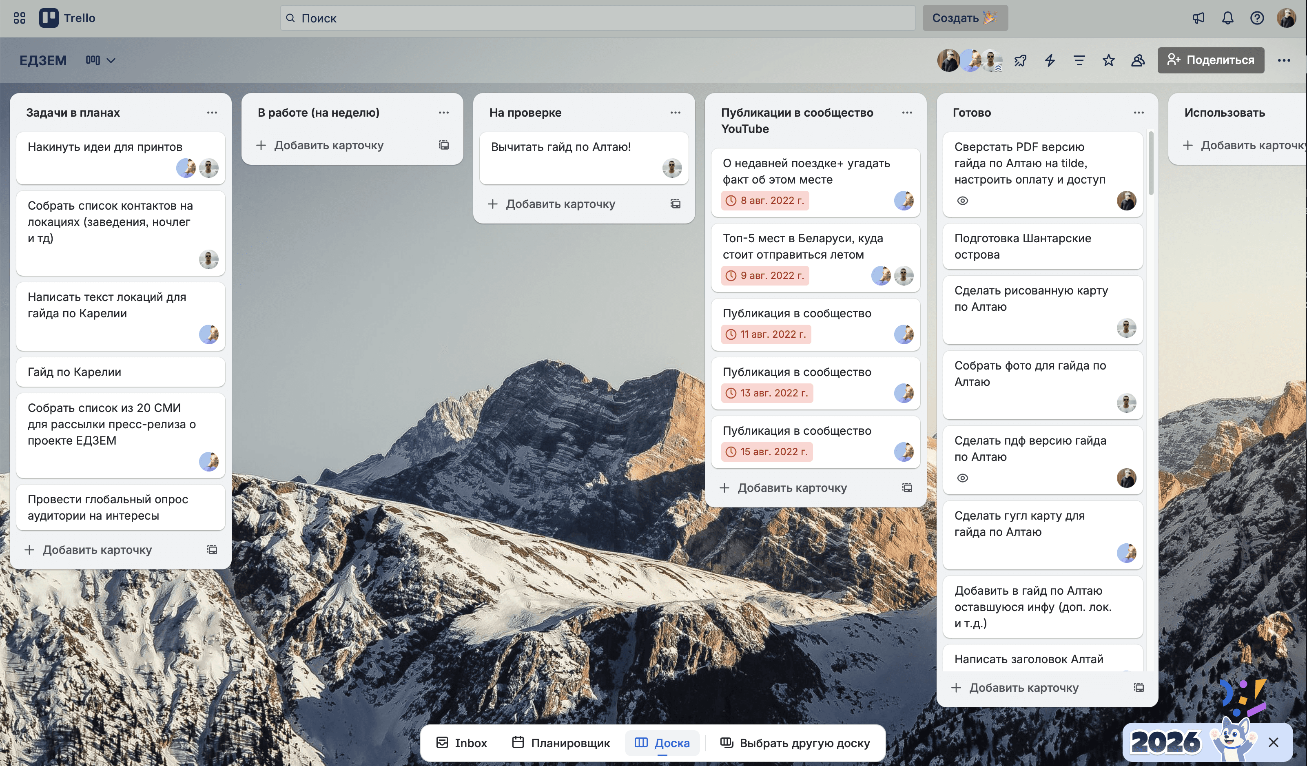
Task: Open the app switcher grid icon
Action: [19, 18]
